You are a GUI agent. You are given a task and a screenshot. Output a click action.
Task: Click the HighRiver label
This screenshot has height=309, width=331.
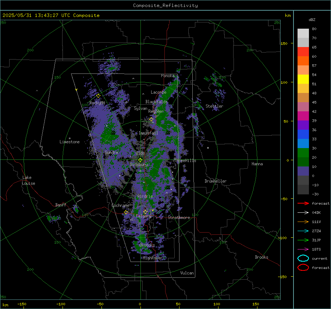[153, 258]
